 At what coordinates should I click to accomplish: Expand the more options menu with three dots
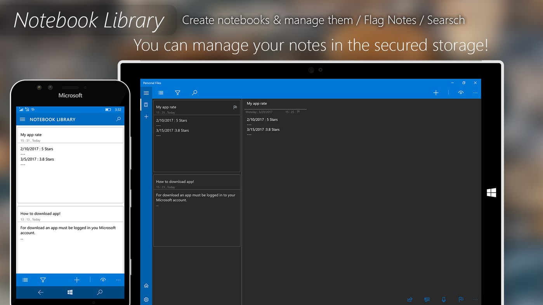click(x=475, y=93)
